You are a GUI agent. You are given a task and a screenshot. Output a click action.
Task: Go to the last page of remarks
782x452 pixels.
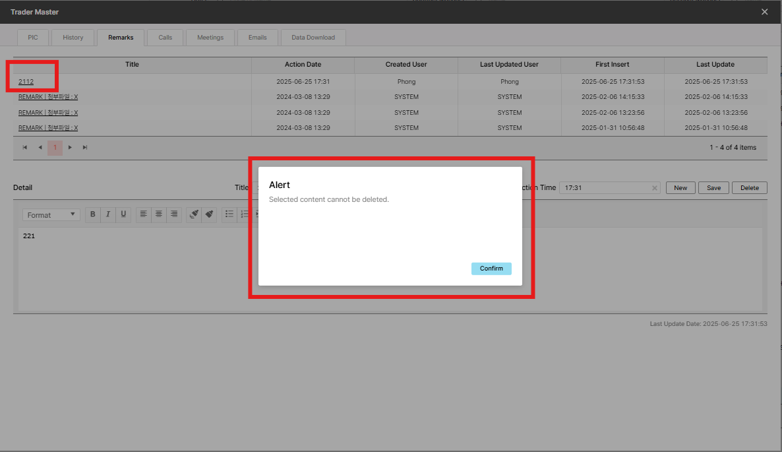(x=85, y=148)
